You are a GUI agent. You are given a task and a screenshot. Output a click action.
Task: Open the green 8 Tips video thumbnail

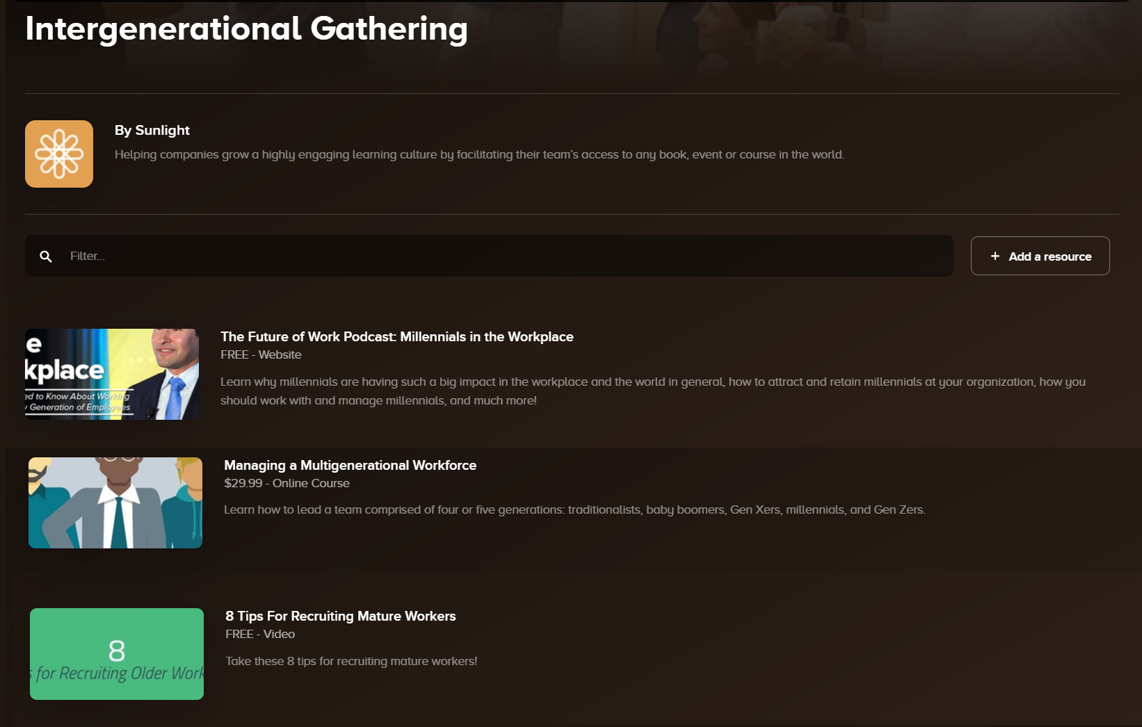(x=117, y=653)
